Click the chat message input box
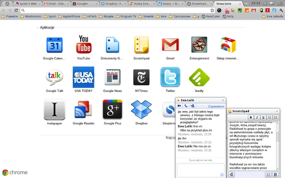The width and height of the screenshot is (285, 178). click(x=200, y=170)
